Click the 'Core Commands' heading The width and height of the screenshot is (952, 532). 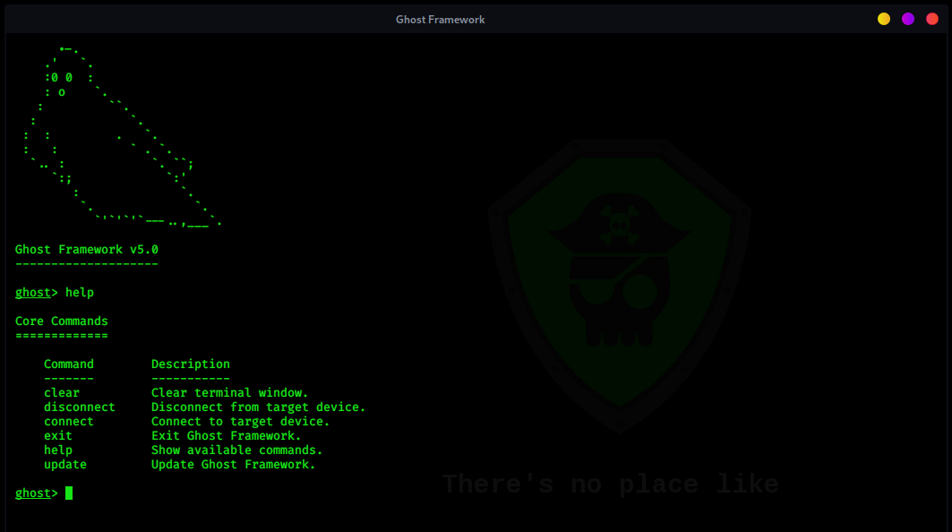click(61, 322)
